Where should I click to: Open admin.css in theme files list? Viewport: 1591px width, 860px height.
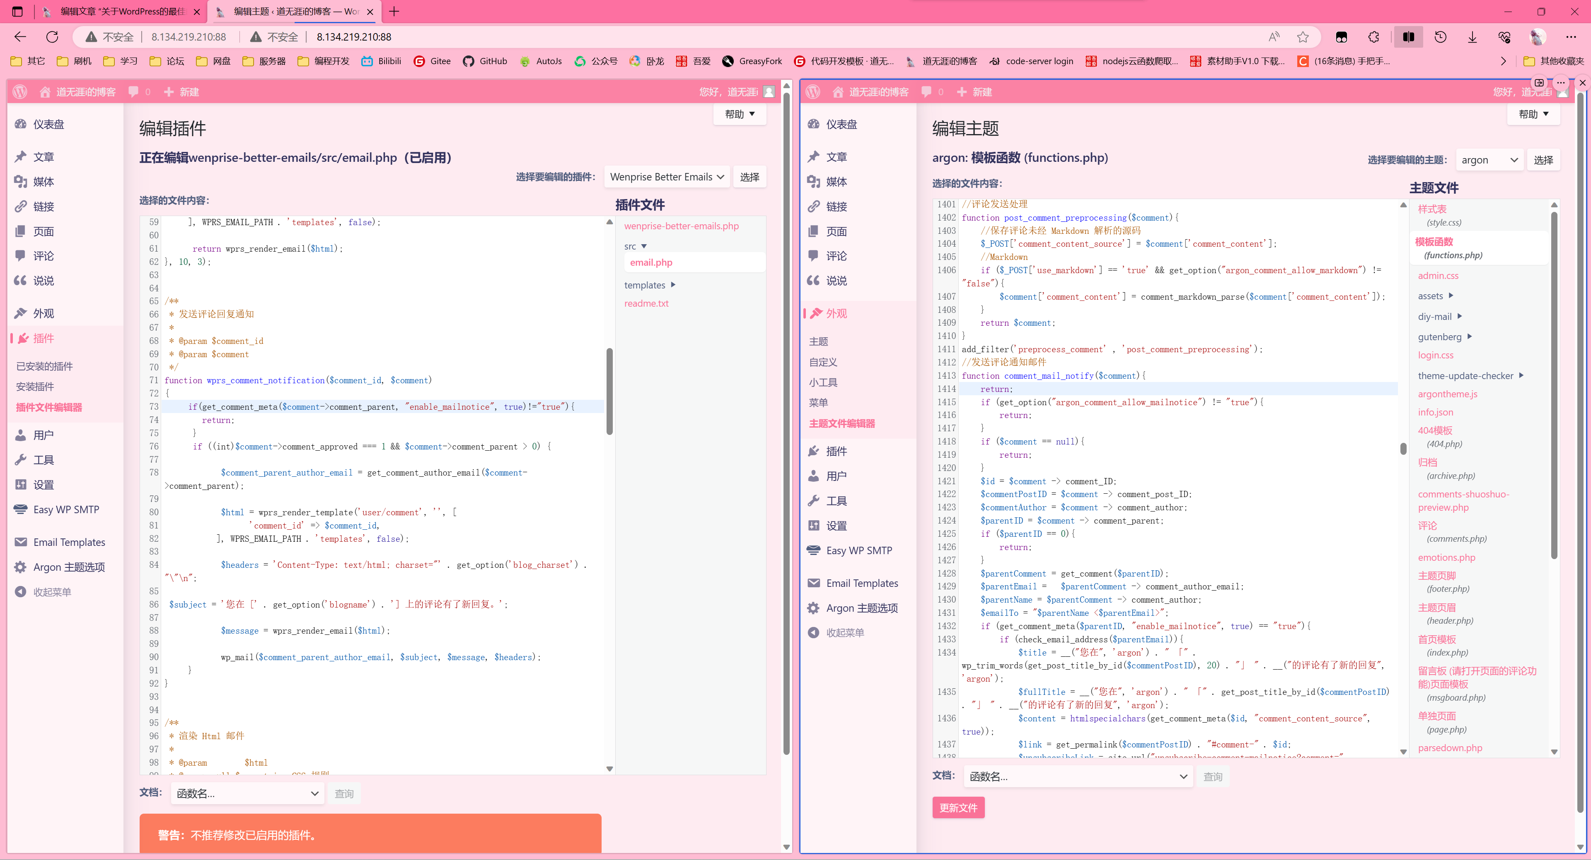[x=1438, y=276]
